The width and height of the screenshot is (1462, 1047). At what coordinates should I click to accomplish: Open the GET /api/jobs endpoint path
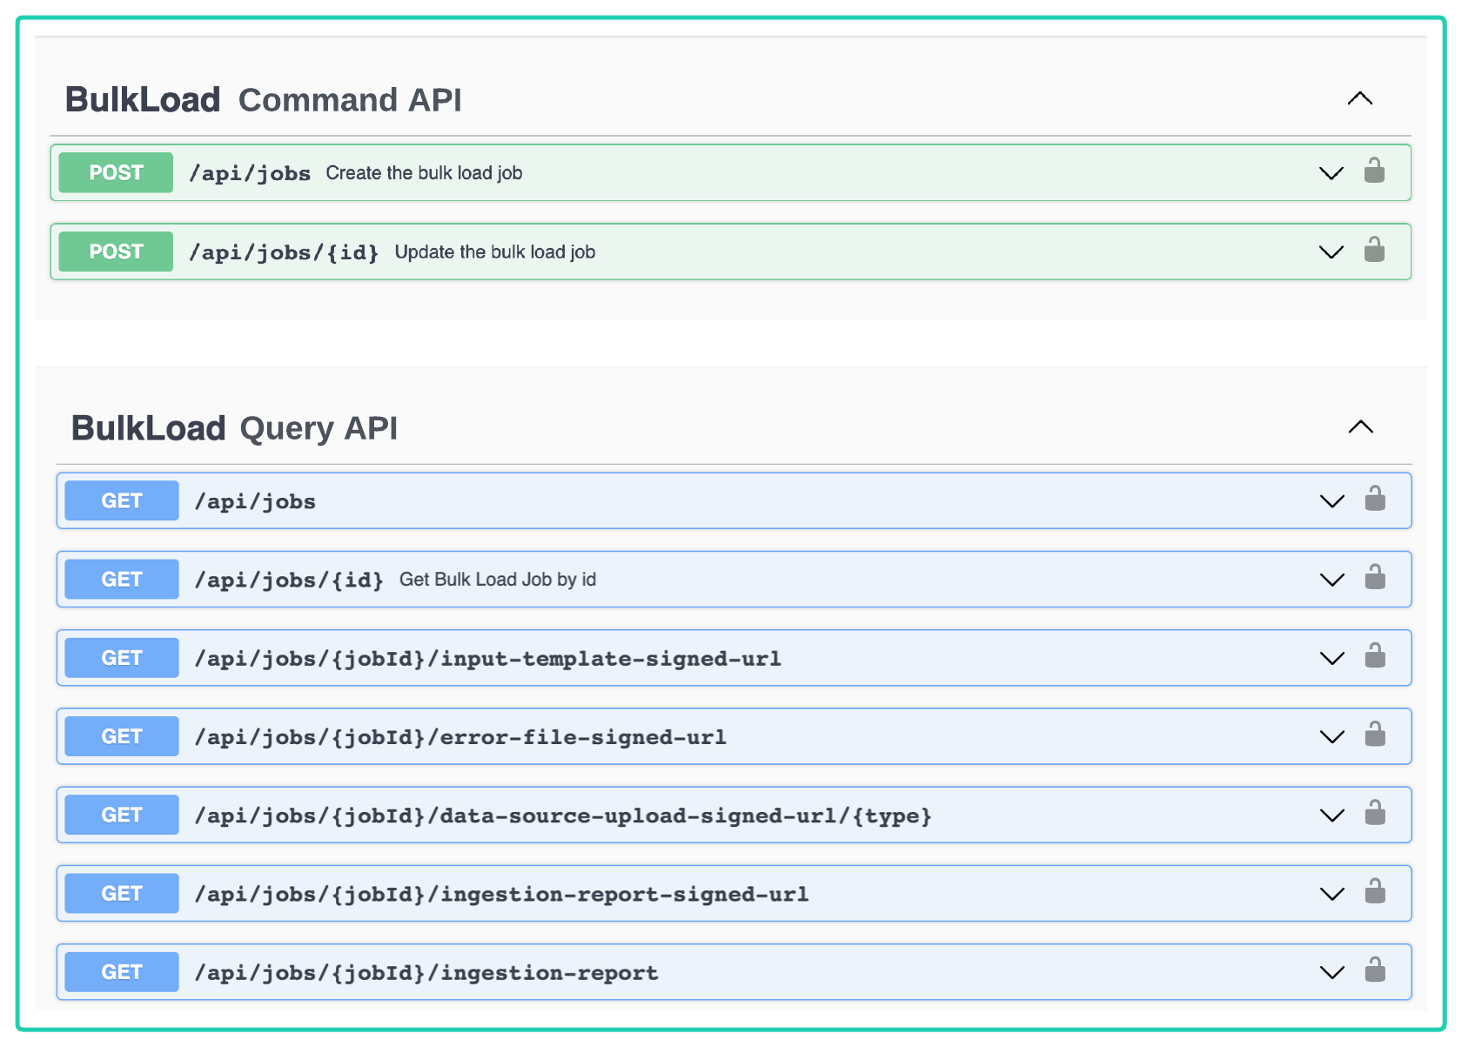pyautogui.click(x=255, y=501)
